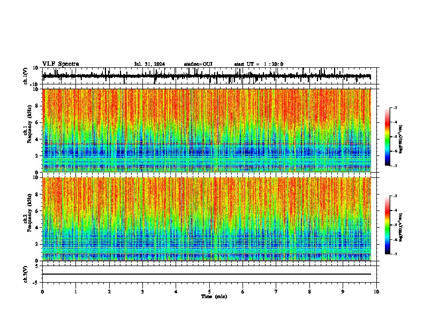Click the '-7' label on ch.2 color bar
424x327 pixels.
[395, 254]
